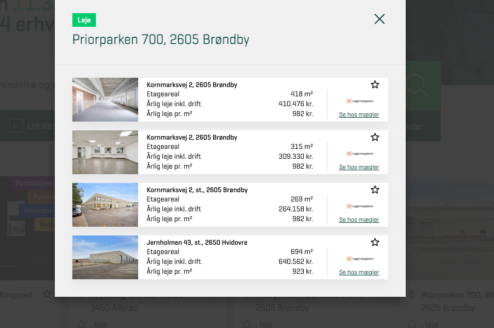View the yellow building exterior photo
Viewport: 494px width, 328px height.
(x=105, y=205)
